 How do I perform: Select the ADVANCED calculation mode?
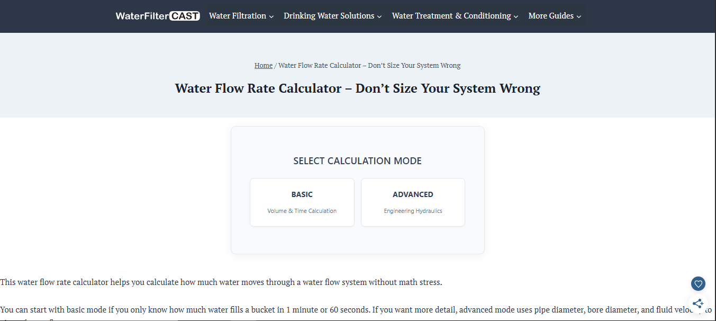[413, 202]
